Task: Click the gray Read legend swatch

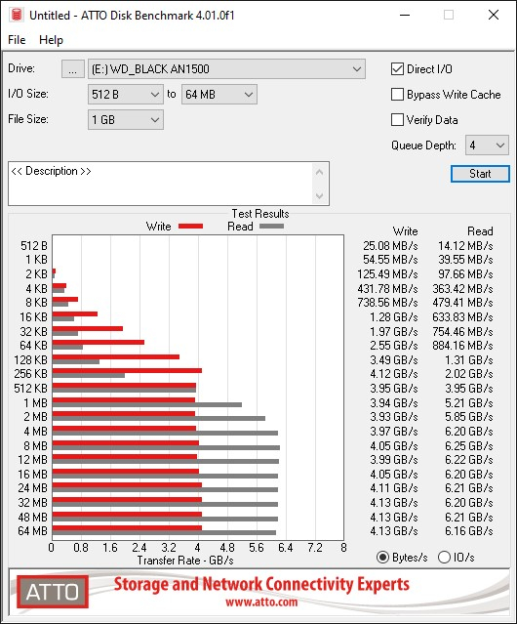Action: 271,226
